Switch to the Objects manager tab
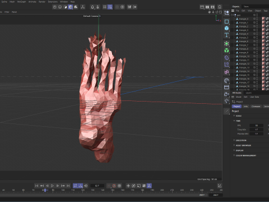Viewport: 269px width, 202px height. click(x=236, y=7)
